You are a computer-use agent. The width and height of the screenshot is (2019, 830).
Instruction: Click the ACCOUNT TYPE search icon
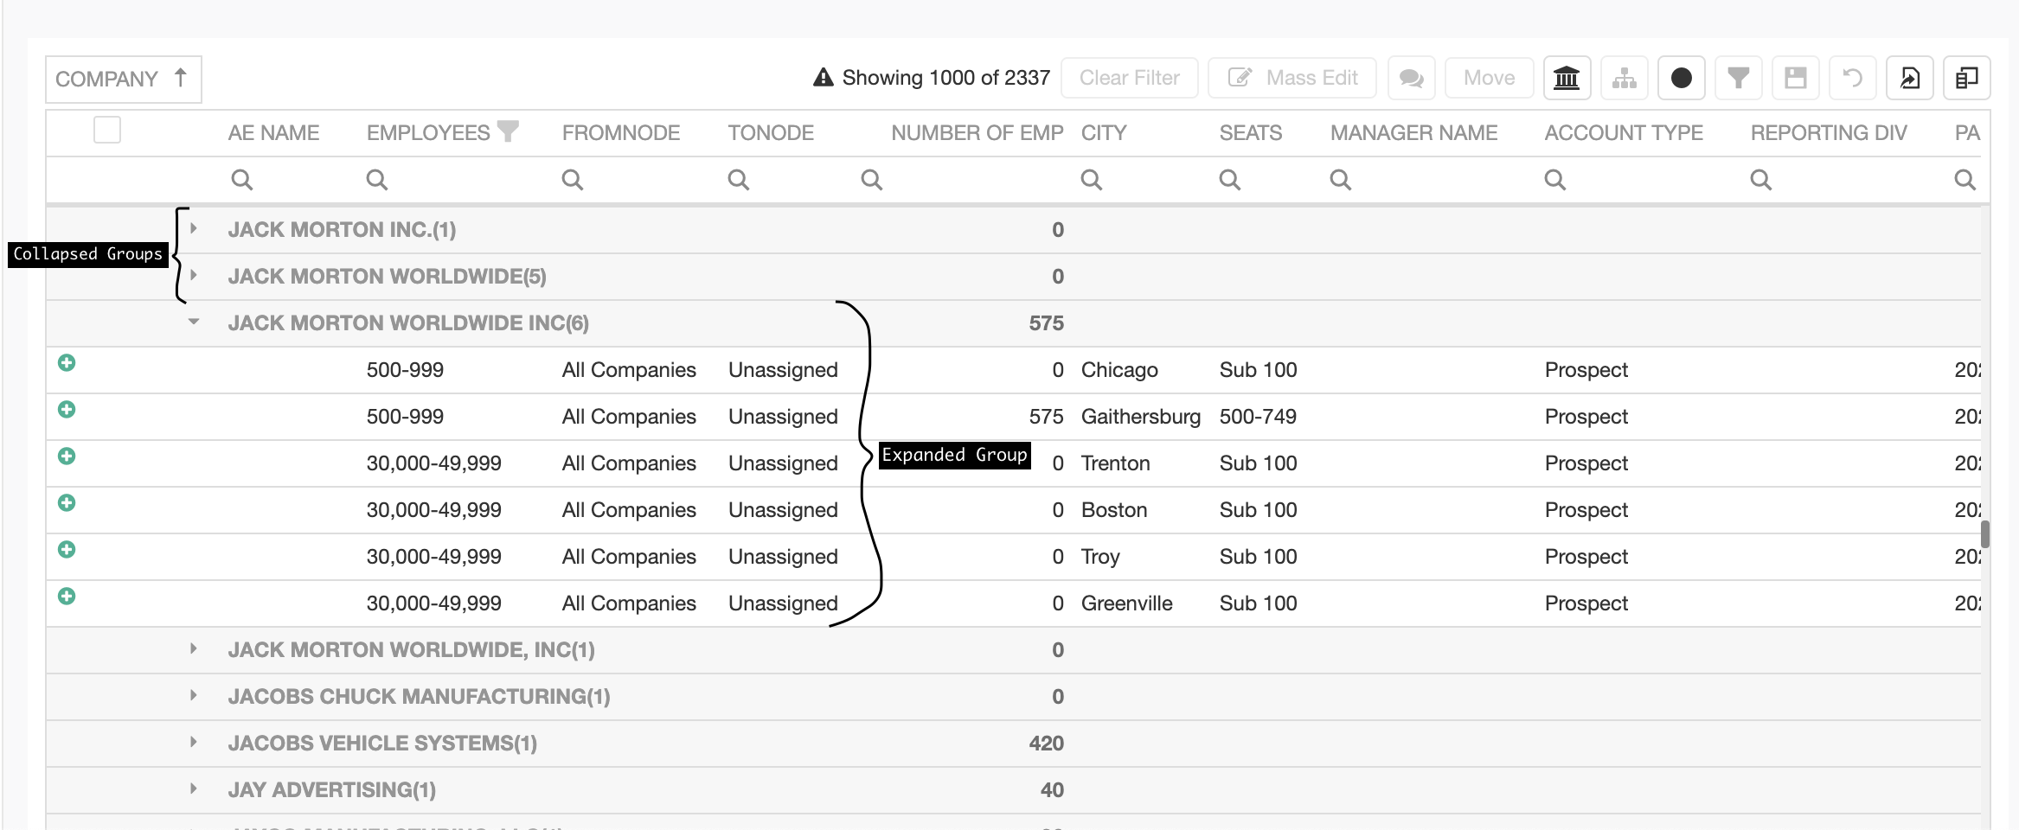coord(1554,180)
